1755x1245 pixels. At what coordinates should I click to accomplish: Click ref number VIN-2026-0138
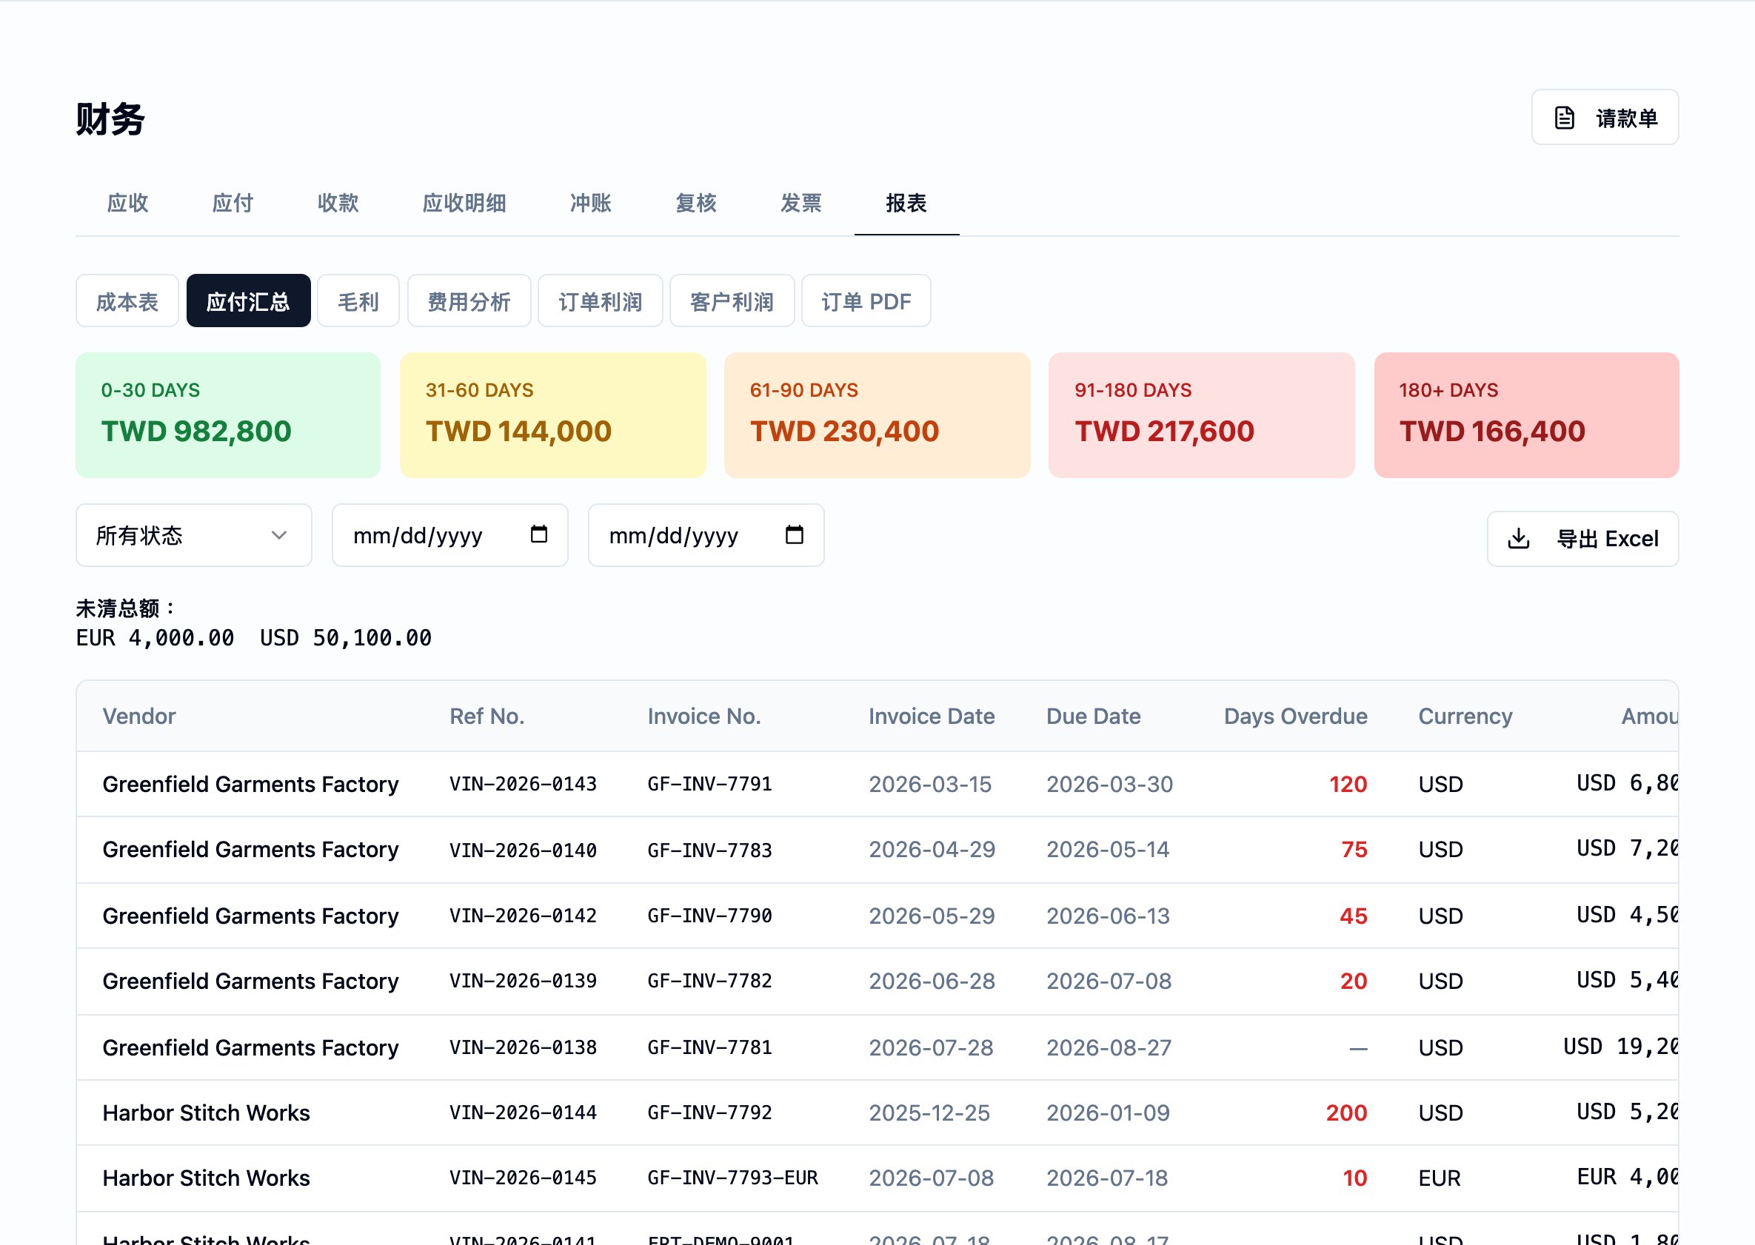pos(523,1047)
